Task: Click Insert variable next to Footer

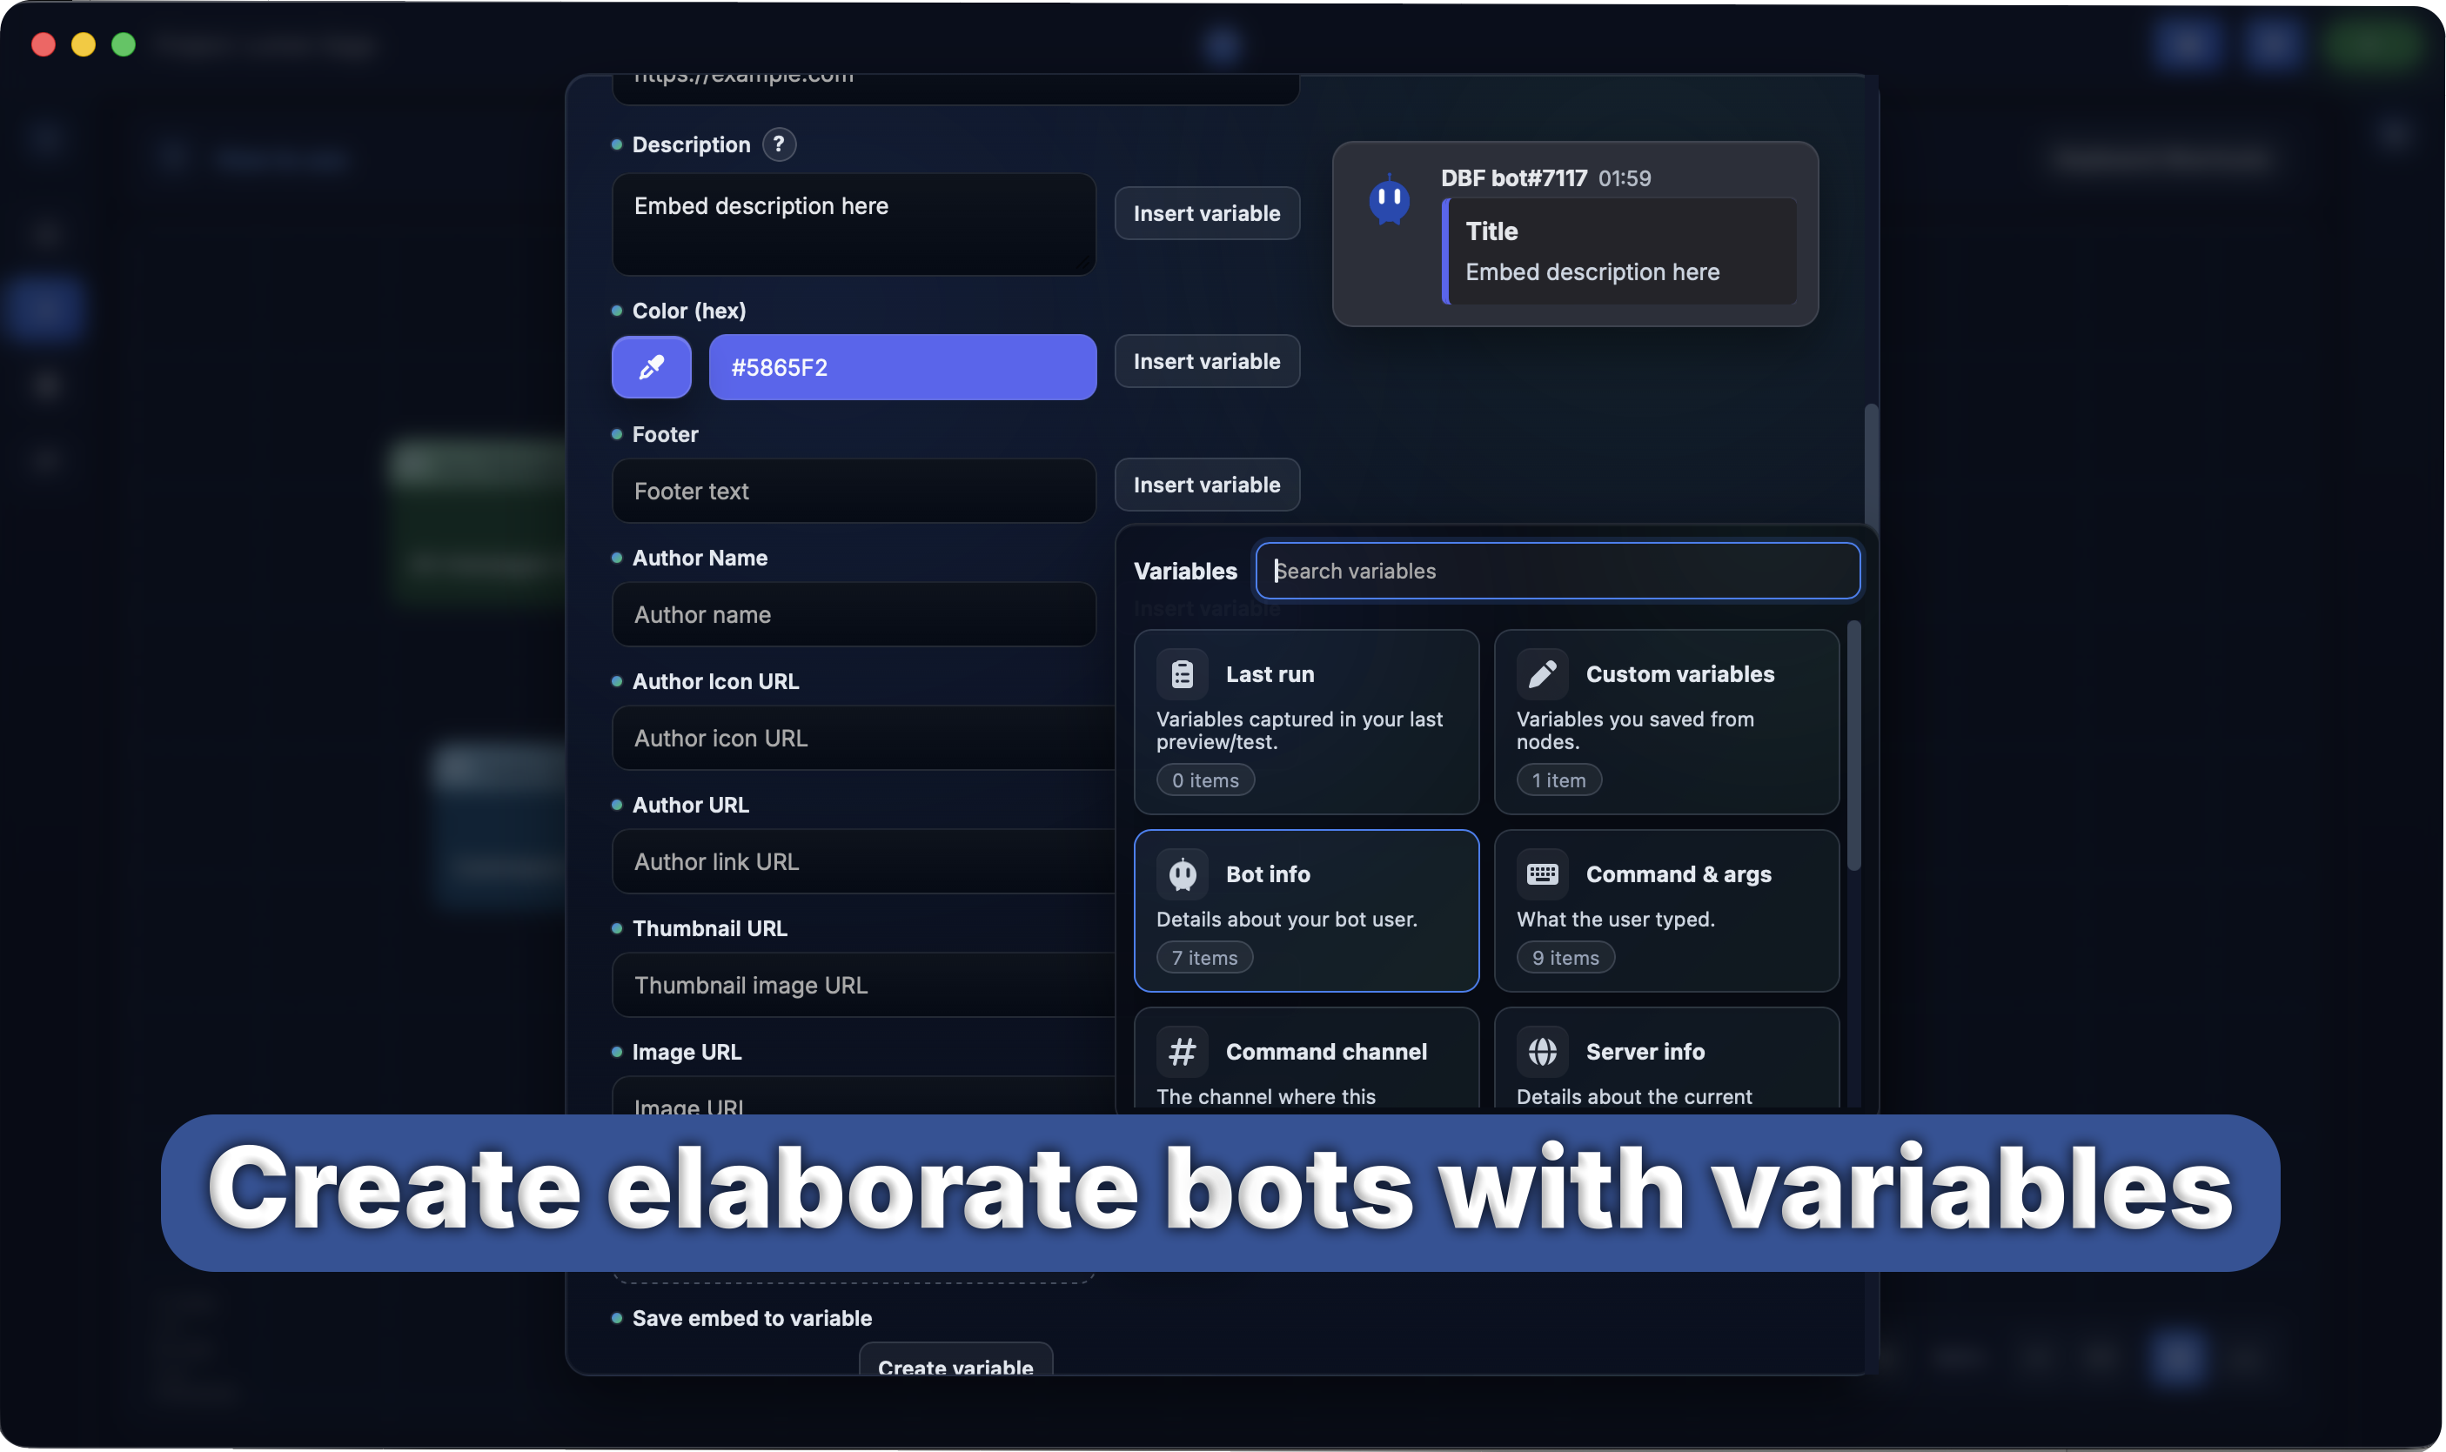Action: (x=1206, y=485)
